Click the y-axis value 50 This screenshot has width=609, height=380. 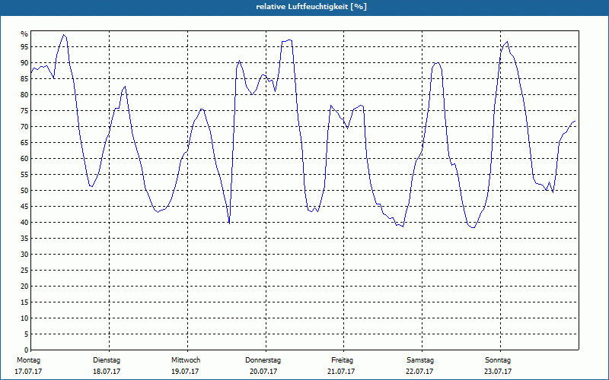(24, 191)
